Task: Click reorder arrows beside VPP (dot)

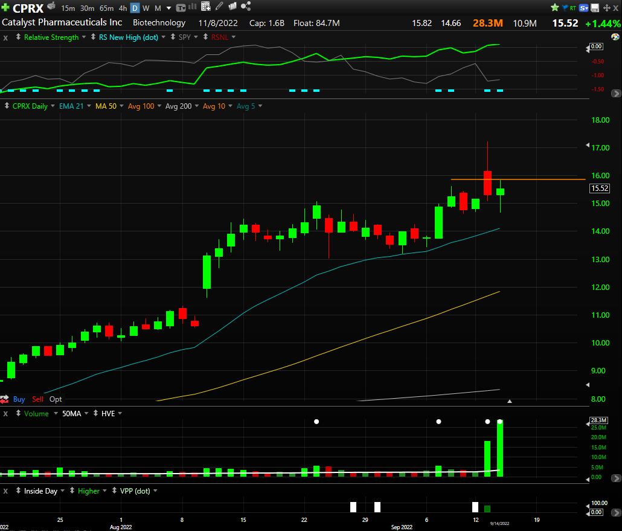Action: [x=114, y=491]
